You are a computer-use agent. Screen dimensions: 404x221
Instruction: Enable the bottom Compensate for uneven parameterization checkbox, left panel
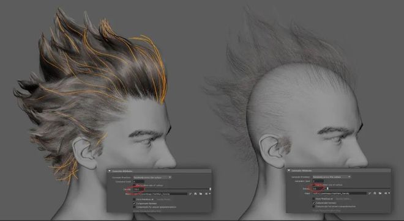coord(134,207)
